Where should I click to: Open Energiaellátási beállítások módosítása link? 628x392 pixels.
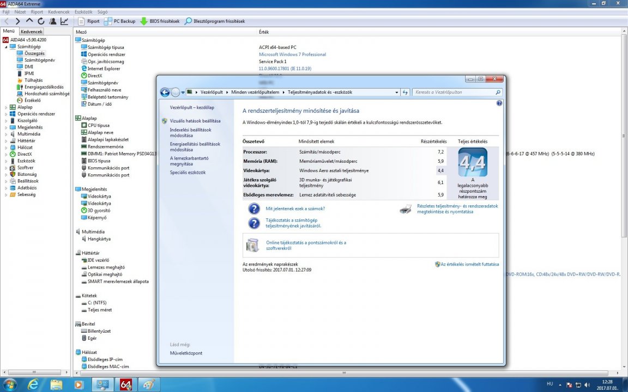click(195, 147)
